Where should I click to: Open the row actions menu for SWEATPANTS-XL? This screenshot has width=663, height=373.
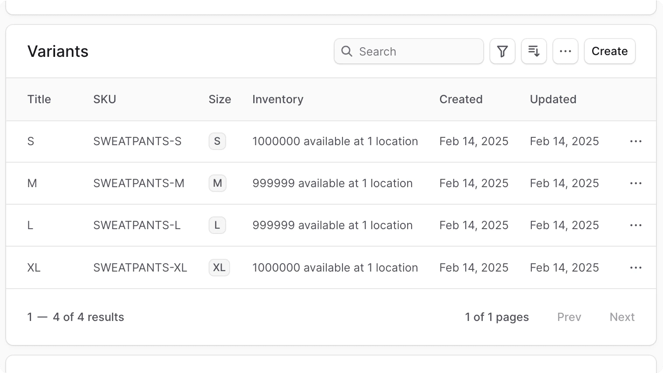pyautogui.click(x=635, y=267)
